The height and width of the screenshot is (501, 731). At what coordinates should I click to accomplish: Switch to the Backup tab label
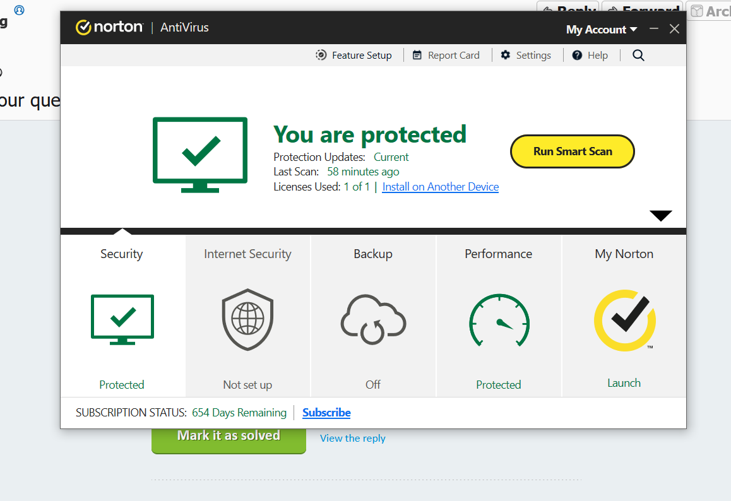coord(373,254)
